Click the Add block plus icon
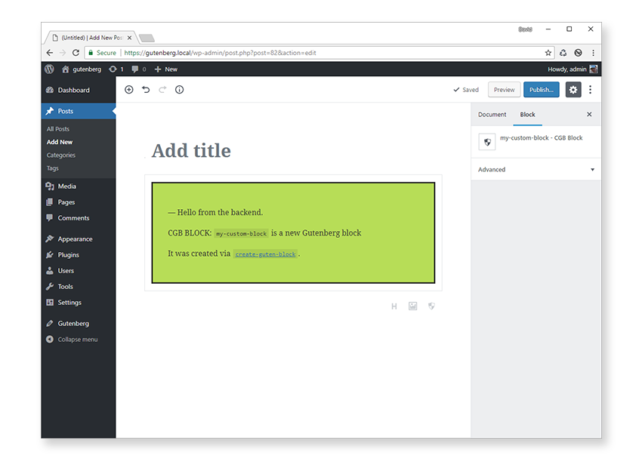The image size is (642, 465). [x=129, y=90]
